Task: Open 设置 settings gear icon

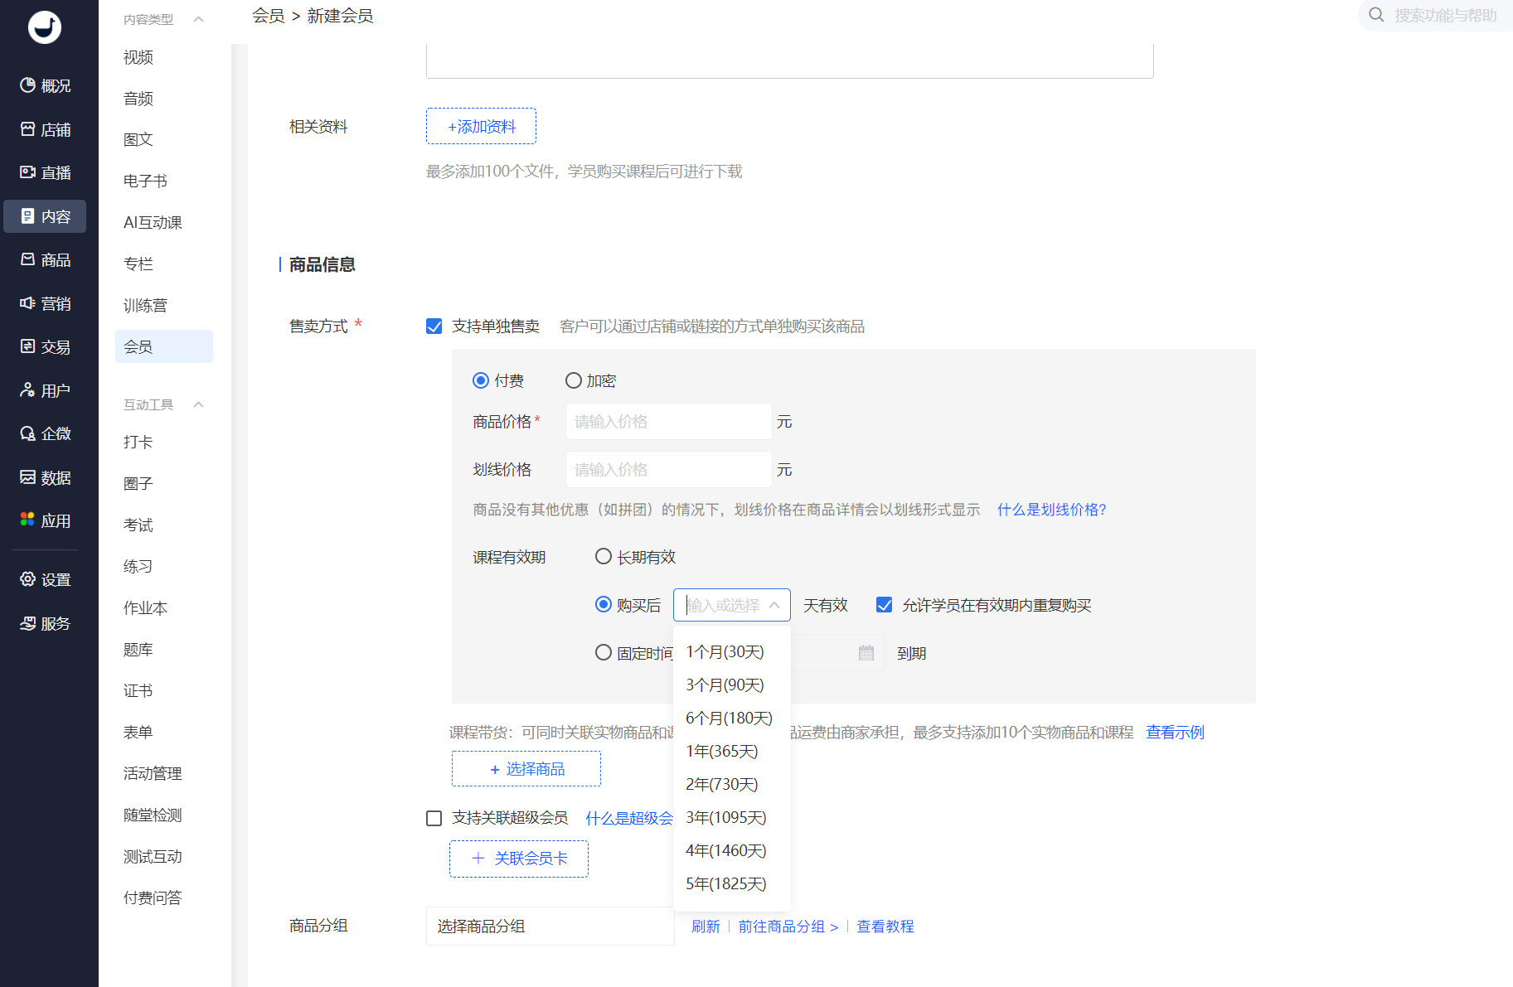Action: [28, 579]
